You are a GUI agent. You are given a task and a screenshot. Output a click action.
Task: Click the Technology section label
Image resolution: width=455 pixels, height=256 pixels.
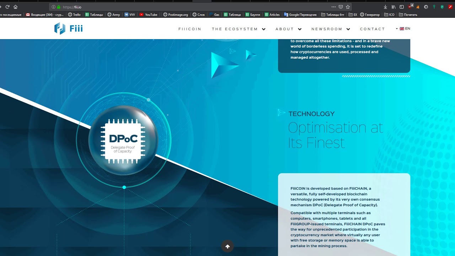(312, 114)
